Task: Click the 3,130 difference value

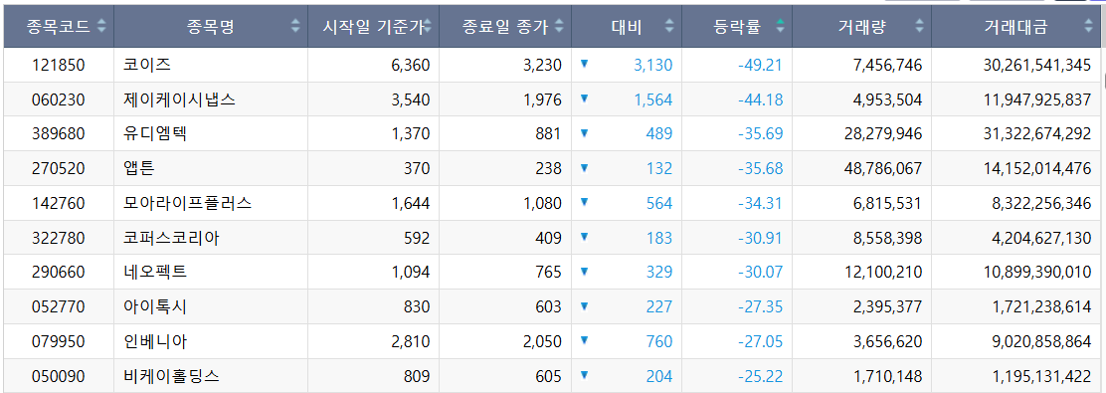Action: (653, 65)
